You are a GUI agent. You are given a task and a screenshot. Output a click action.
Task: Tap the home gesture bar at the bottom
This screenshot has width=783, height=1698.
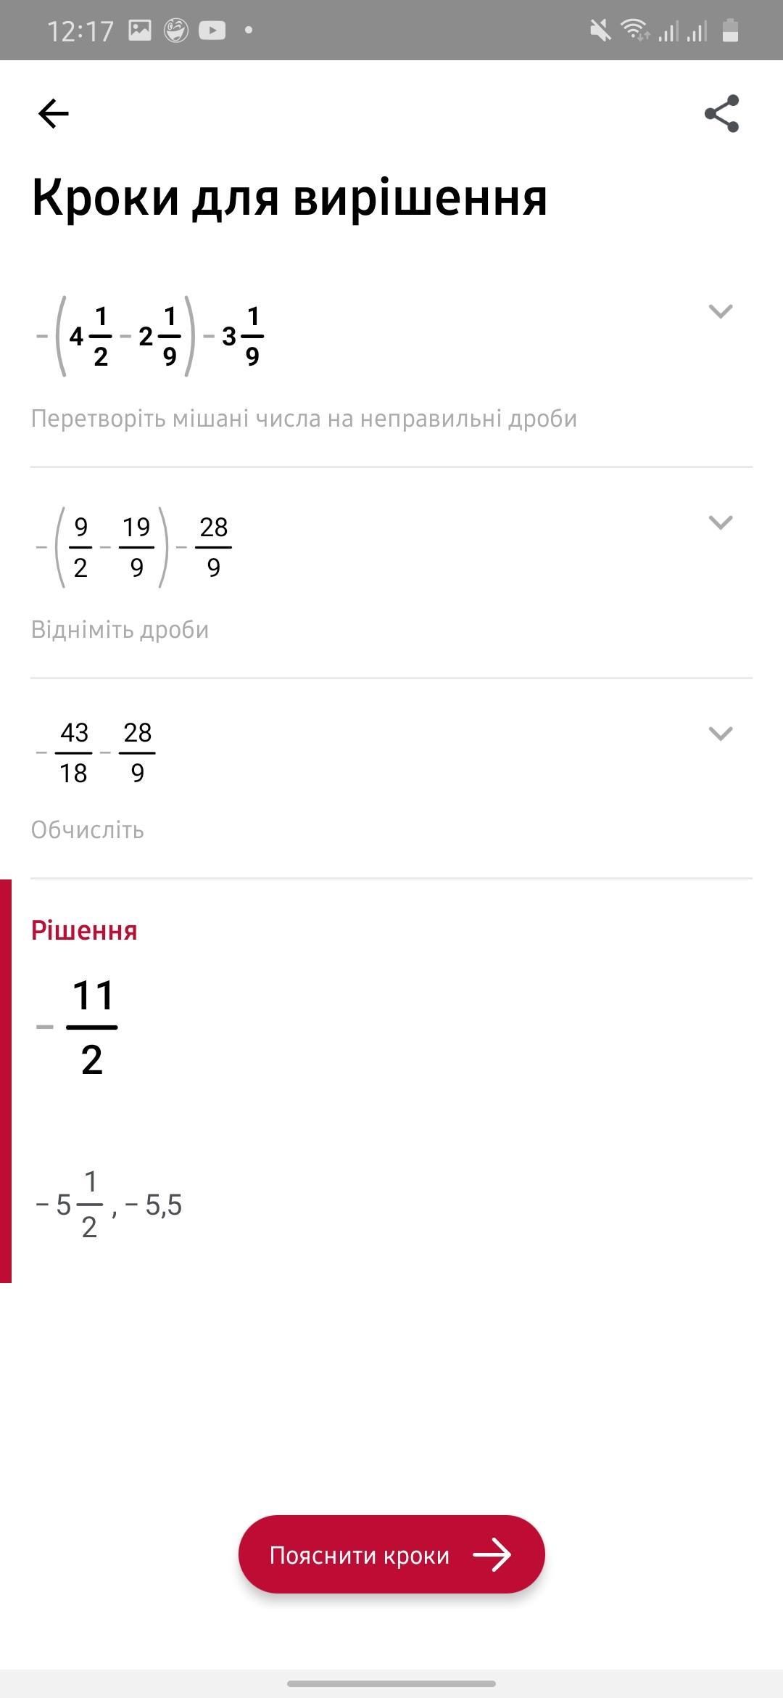(x=391, y=1683)
